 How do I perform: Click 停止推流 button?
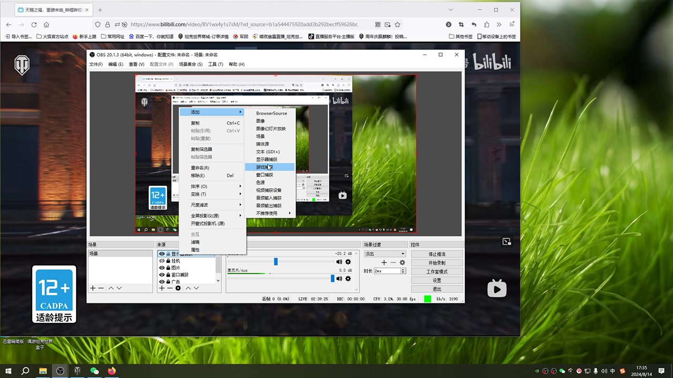437,254
